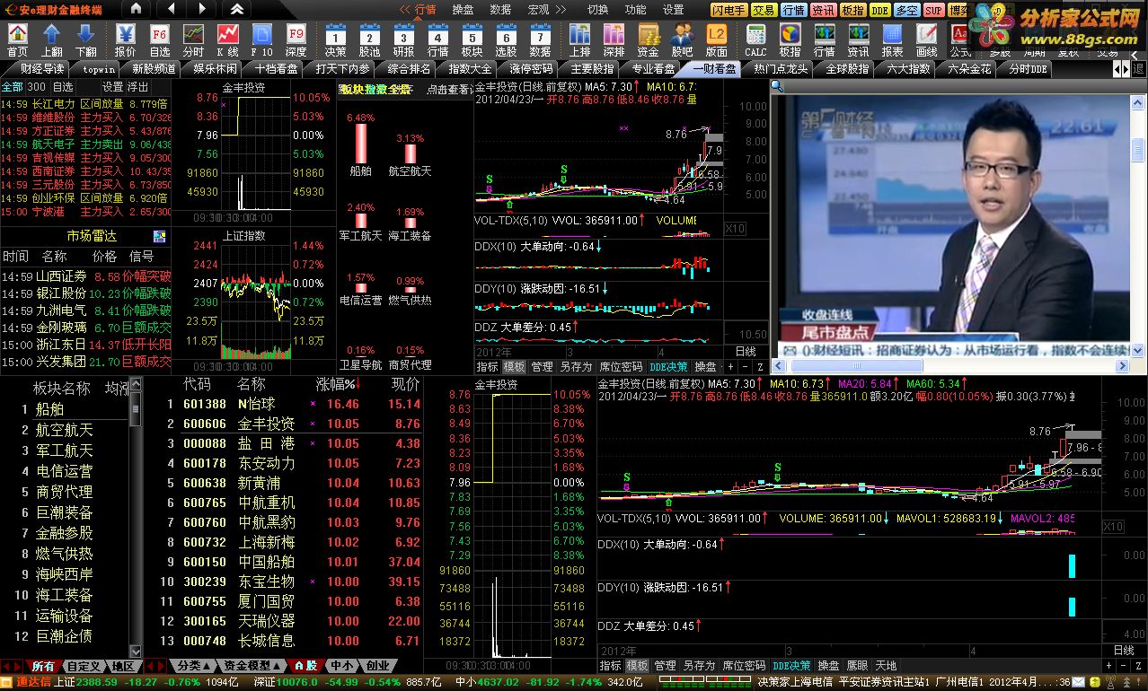Open the 决策 calendar icon numbered 1
1148x691 pixels.
tap(335, 40)
